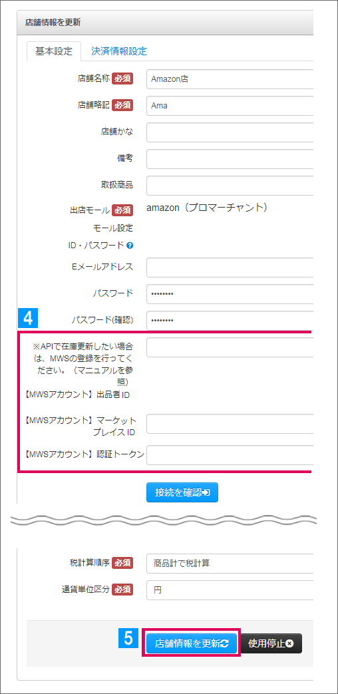Click the MWS マーケットプレイスID input field
Image resolution: width=338 pixels, height=694 pixels.
230,424
